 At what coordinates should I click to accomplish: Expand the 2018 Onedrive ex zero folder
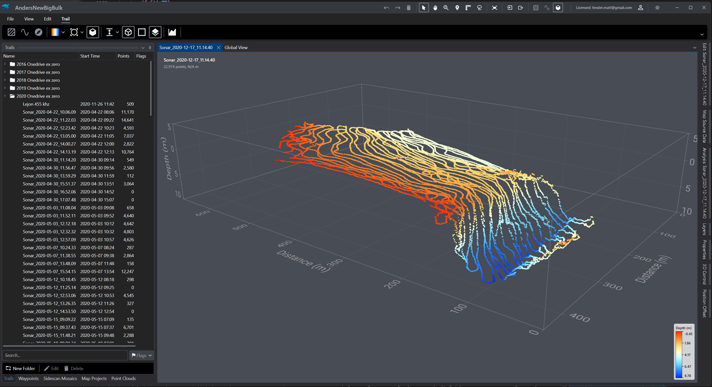pos(5,80)
